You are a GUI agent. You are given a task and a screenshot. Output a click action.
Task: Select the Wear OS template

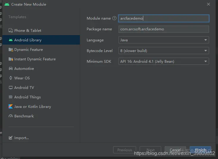point(41,78)
